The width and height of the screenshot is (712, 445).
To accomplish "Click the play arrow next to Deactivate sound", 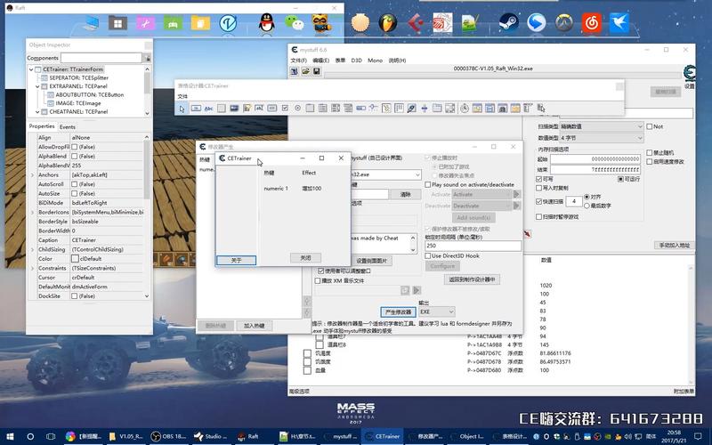I will tap(516, 206).
